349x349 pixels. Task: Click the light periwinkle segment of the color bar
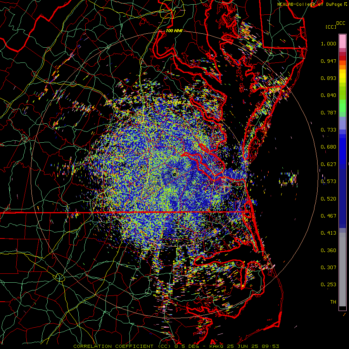342,123
